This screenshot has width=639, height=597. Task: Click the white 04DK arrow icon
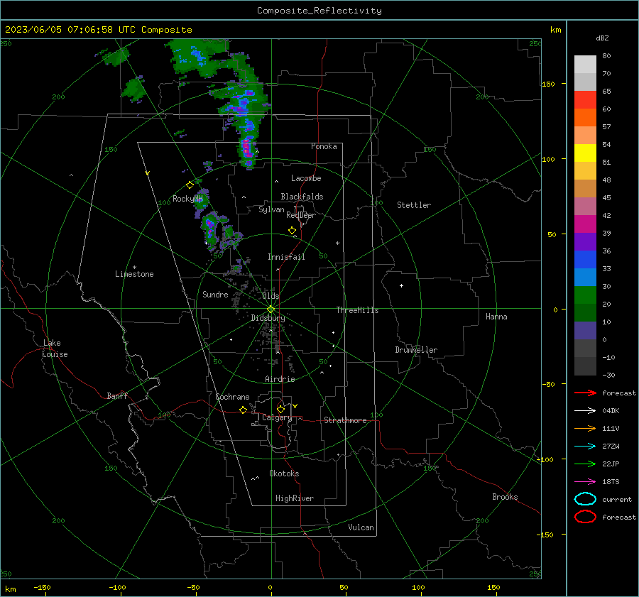point(585,410)
